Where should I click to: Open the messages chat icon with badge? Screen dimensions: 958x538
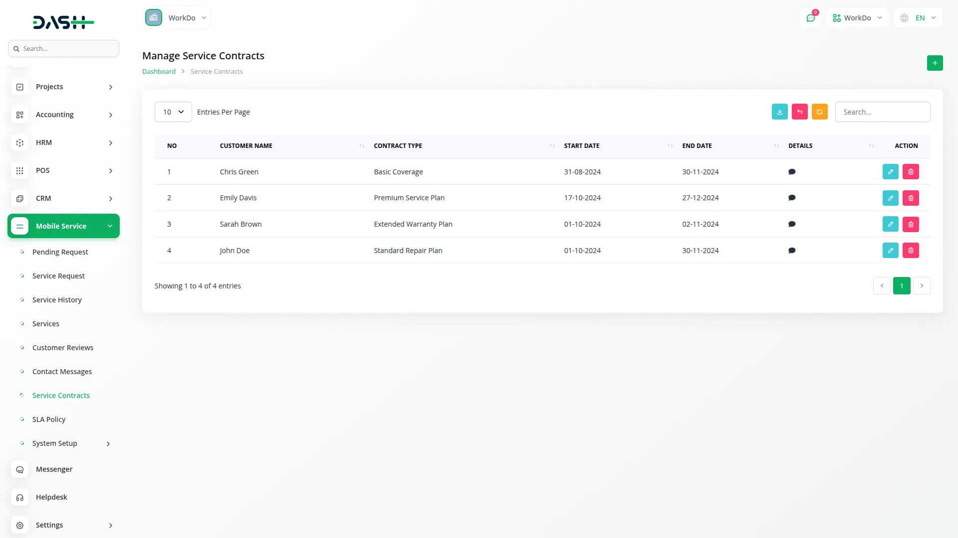point(811,17)
